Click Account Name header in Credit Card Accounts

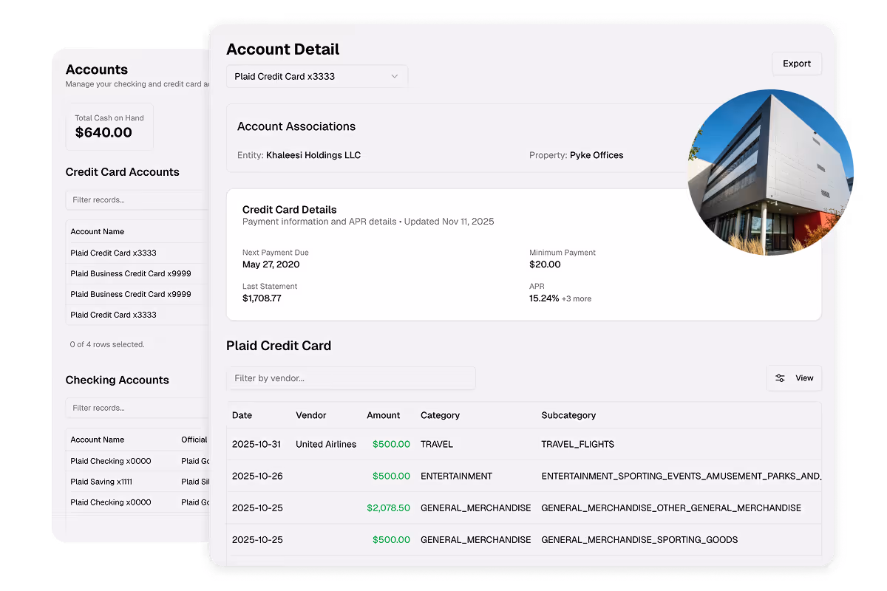98,232
